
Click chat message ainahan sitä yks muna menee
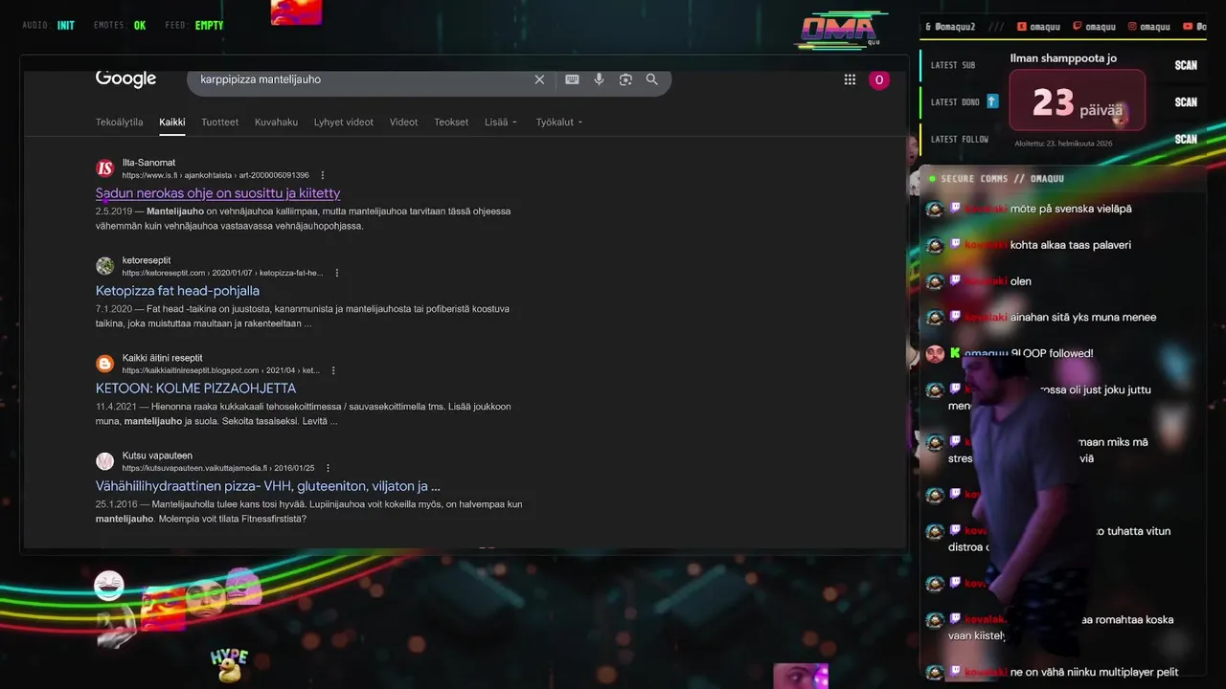(x=1083, y=317)
